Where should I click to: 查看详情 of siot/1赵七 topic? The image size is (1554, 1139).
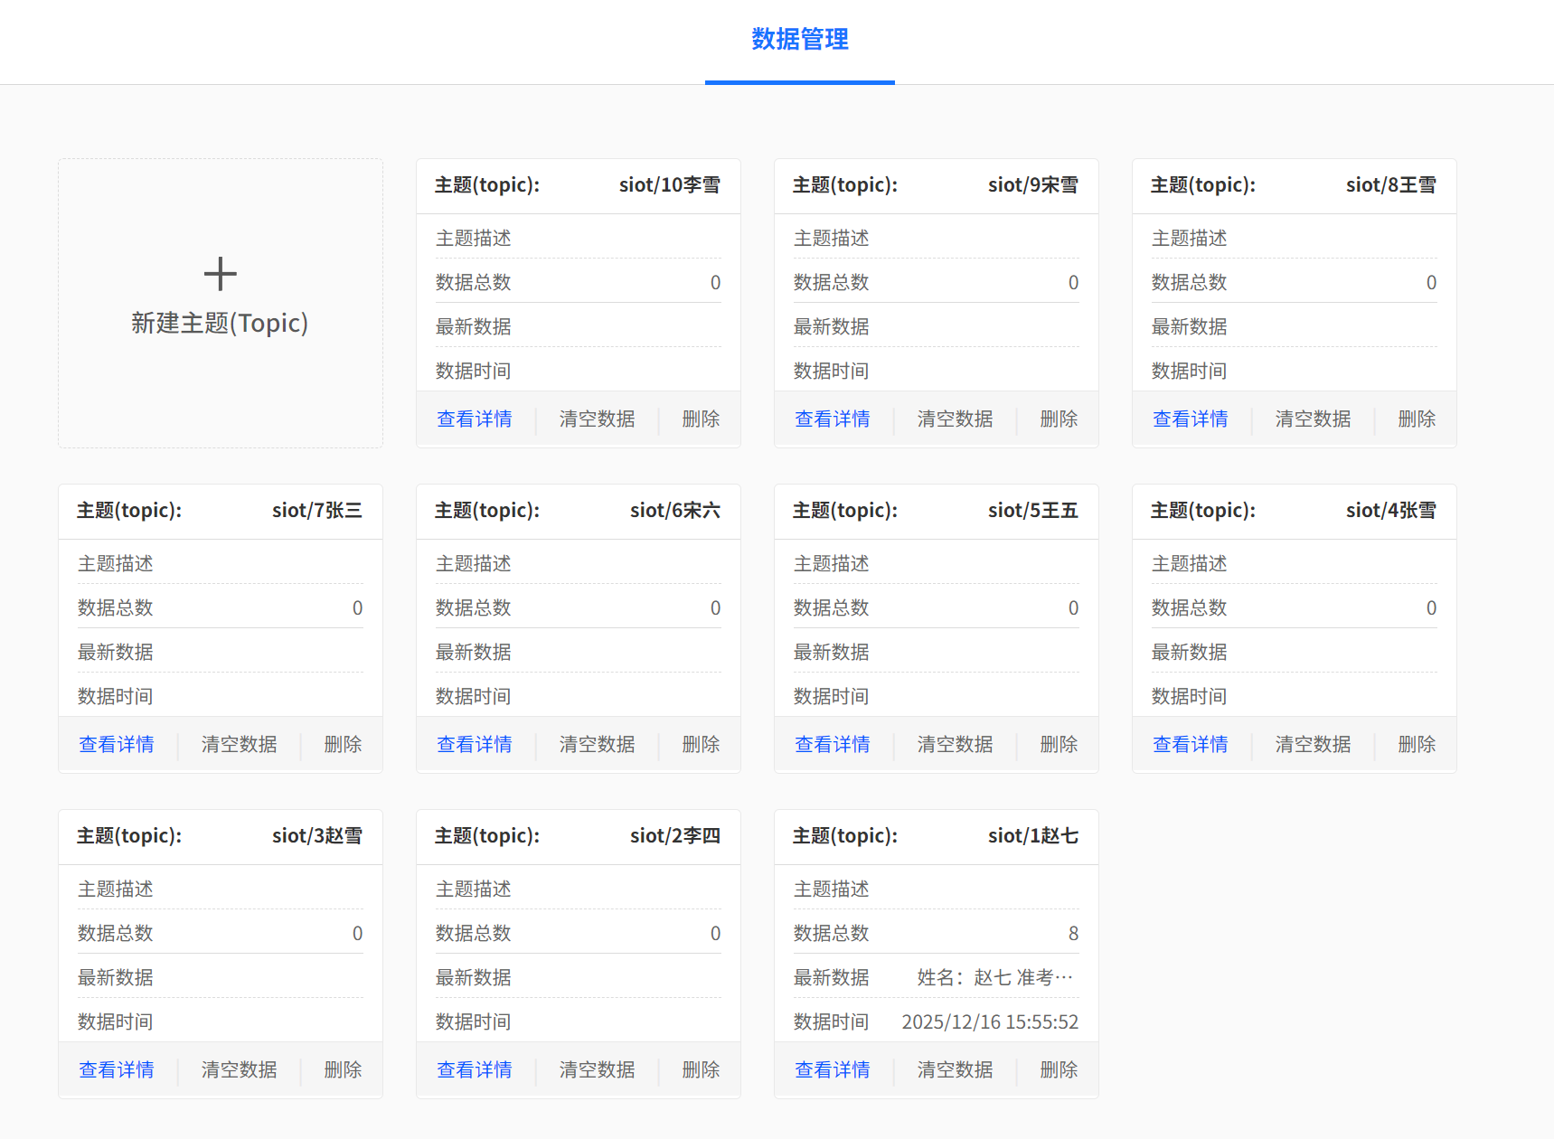coord(833,1069)
